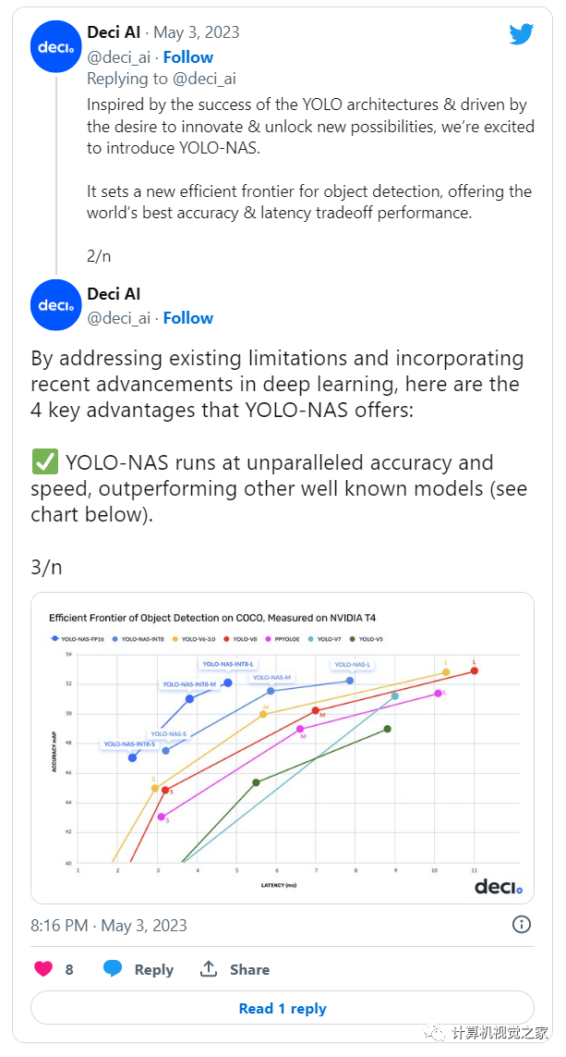Viewport: 566px width, 1057px height.
Task: Click the Deci AI display name
Action: [x=114, y=31]
